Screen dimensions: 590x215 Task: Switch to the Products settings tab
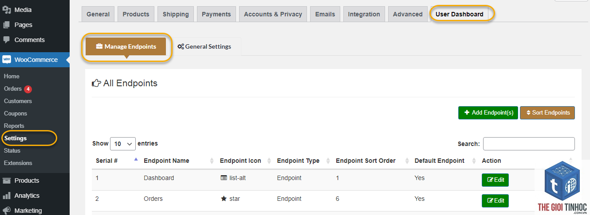click(x=136, y=14)
